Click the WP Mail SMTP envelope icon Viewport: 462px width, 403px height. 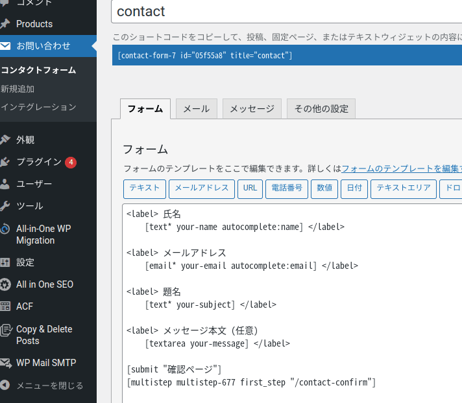[x=6, y=363]
